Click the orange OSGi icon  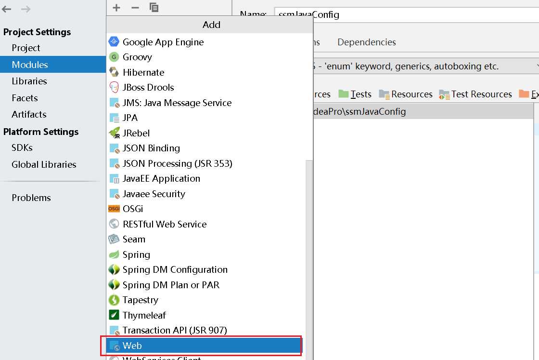[114, 209]
